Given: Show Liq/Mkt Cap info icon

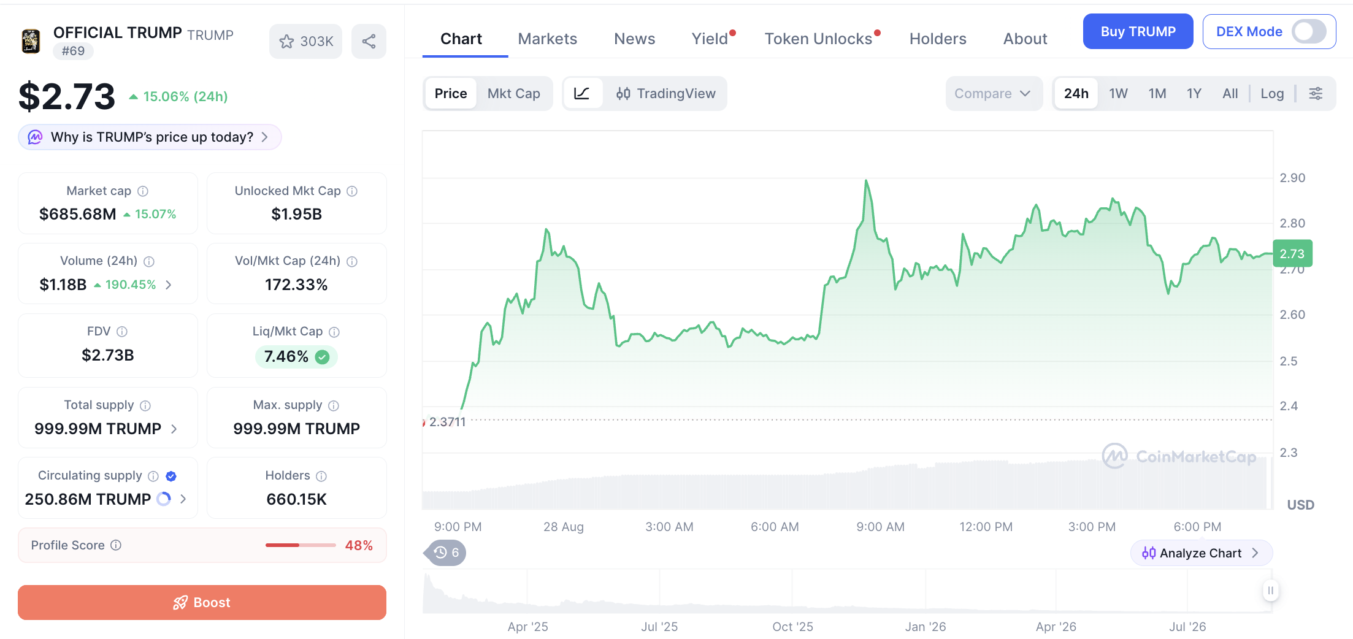Looking at the screenshot, I should click(x=334, y=332).
